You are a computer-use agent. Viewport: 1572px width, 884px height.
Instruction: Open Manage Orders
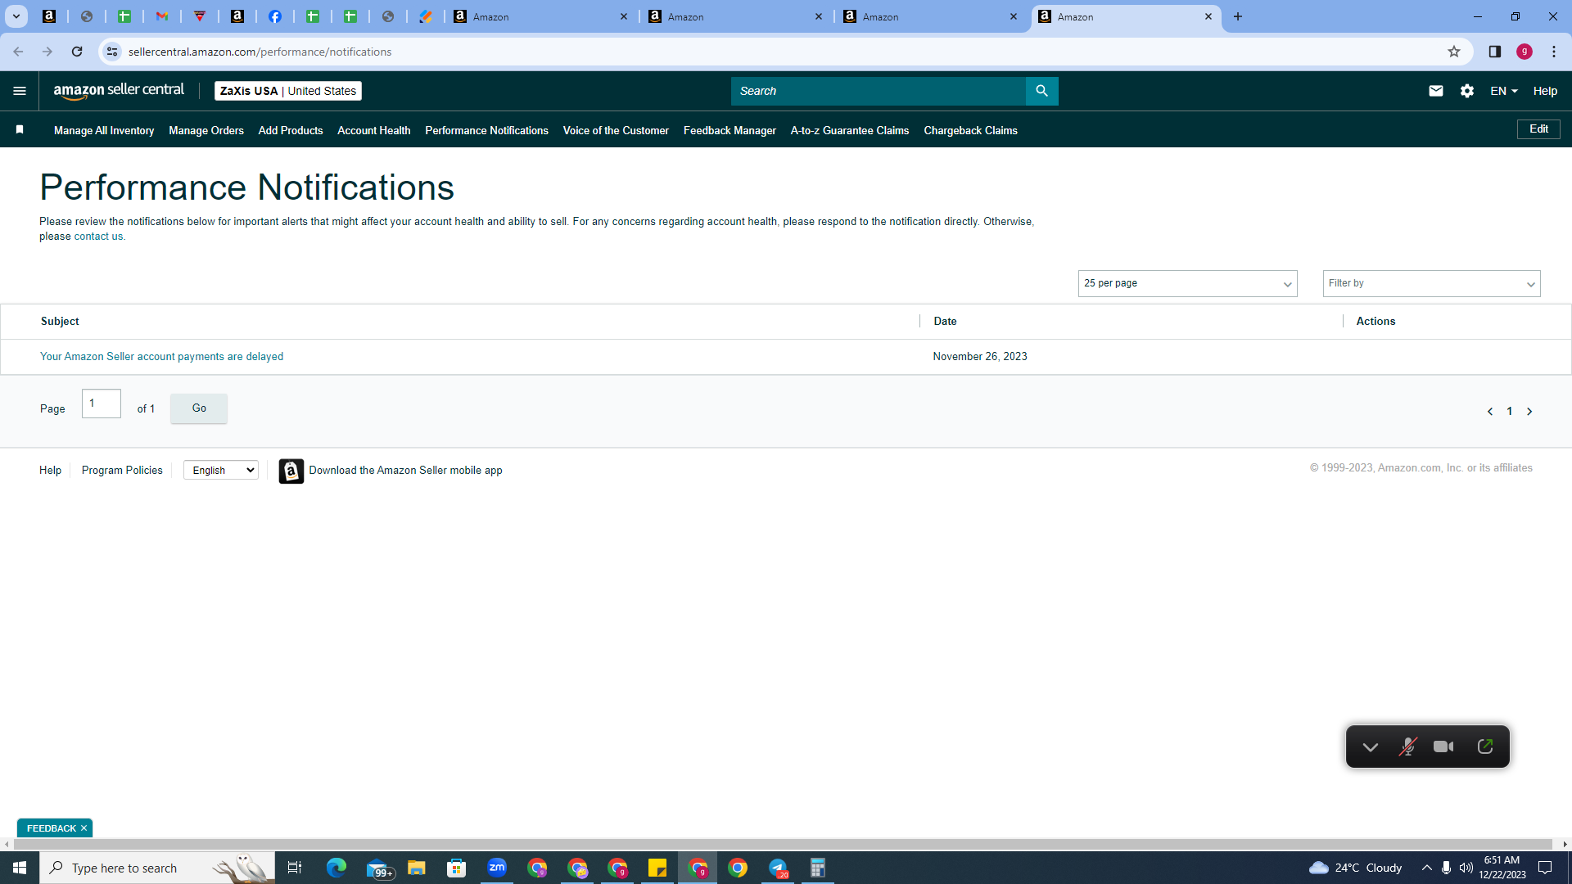(x=206, y=130)
